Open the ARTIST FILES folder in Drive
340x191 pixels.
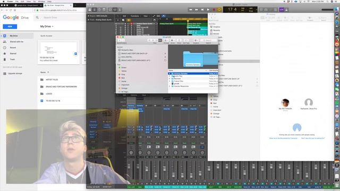52,80
